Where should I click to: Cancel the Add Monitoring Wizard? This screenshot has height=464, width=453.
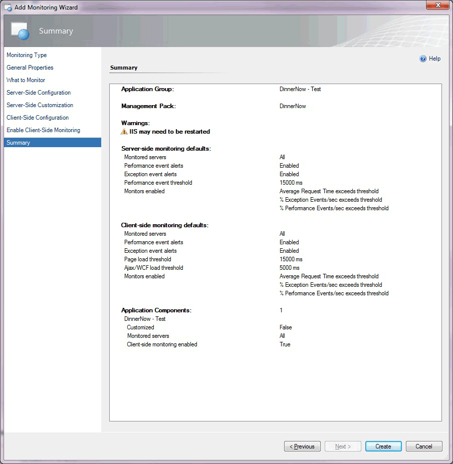(424, 446)
